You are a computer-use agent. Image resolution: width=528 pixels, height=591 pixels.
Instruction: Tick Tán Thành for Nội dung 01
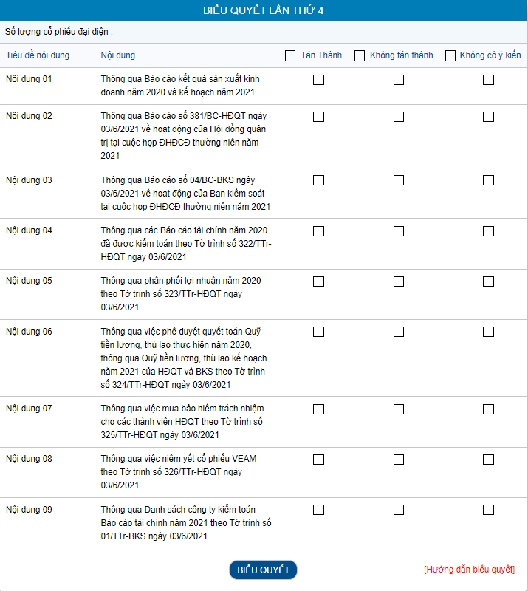click(x=318, y=80)
